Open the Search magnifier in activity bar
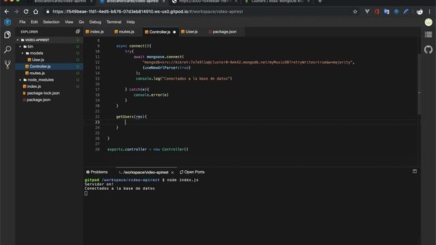Screen dimensions: 436x245 (x=7, y=50)
